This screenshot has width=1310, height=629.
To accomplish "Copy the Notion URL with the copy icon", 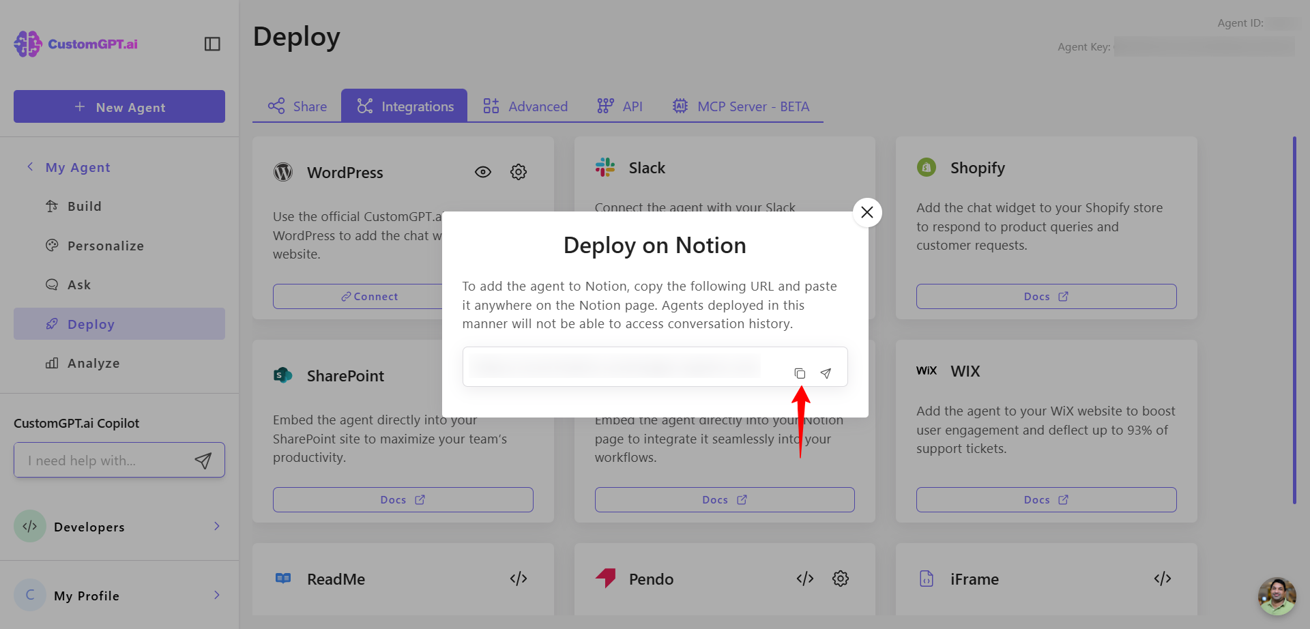I will point(800,373).
